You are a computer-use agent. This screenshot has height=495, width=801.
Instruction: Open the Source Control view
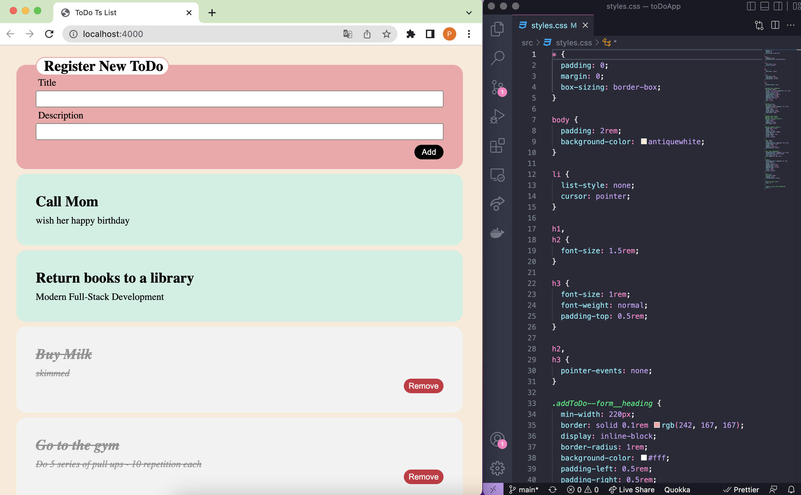497,87
